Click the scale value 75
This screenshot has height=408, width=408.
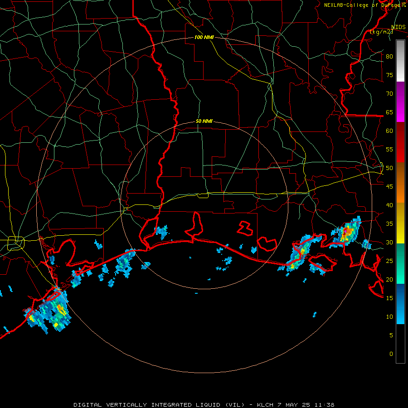pyautogui.click(x=389, y=75)
